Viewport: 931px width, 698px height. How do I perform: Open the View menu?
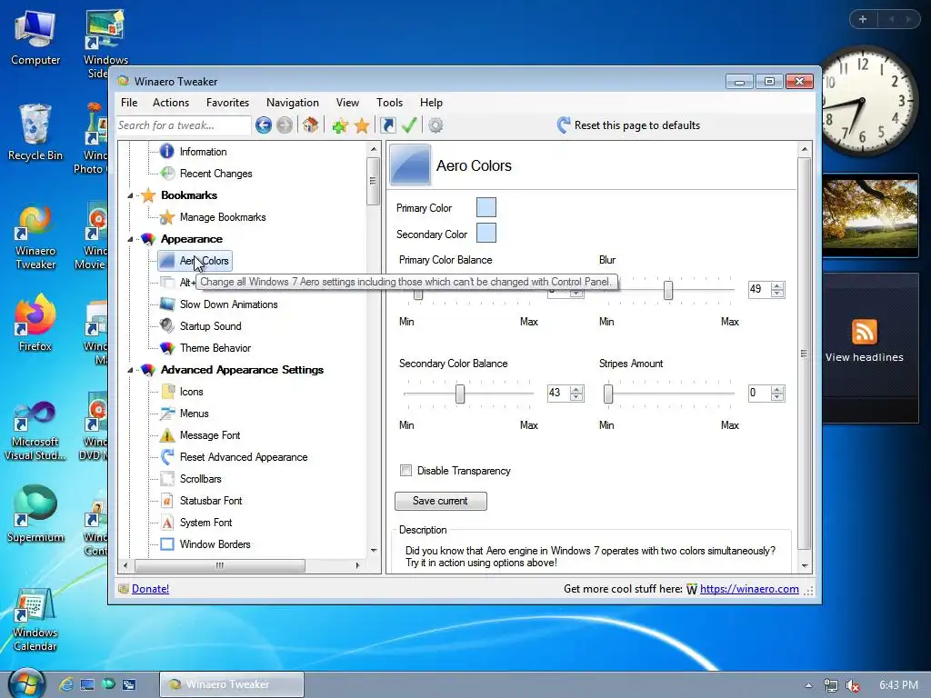pos(347,103)
